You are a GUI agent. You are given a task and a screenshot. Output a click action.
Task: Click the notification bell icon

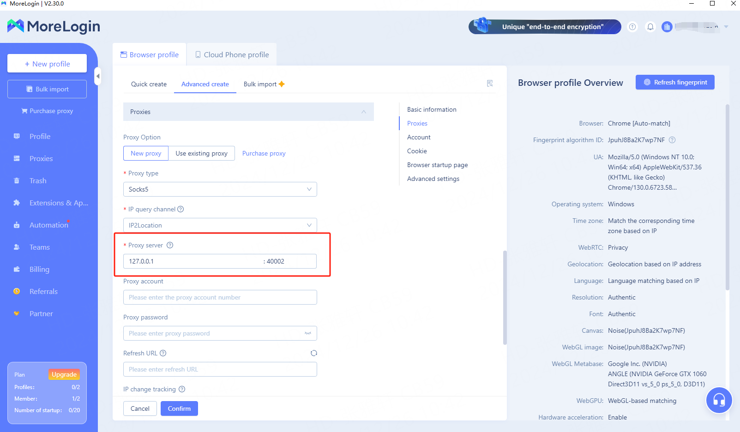click(x=650, y=27)
